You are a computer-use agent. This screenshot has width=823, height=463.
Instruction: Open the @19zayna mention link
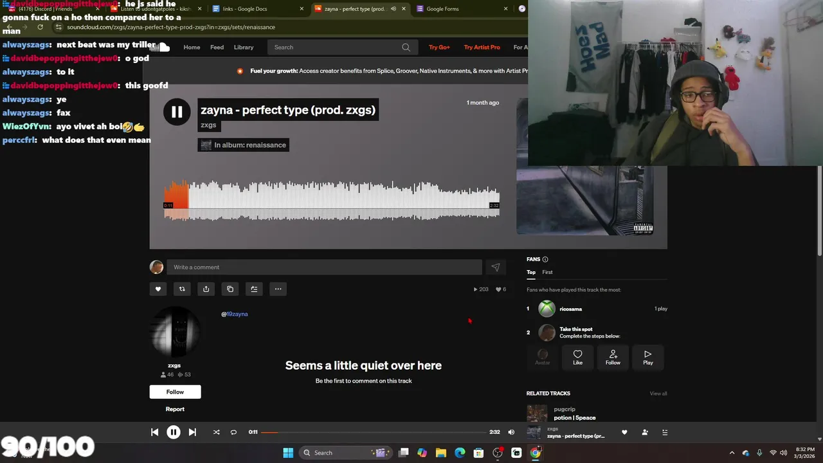[235, 314]
